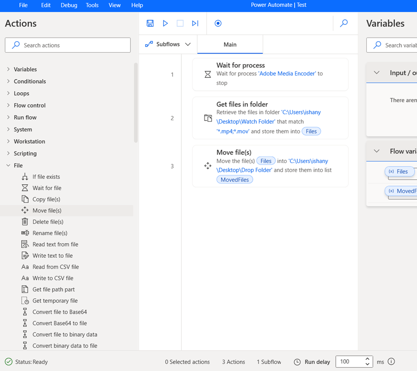417x371 pixels.
Task: Expand the Loops actions group
Action: coord(8,93)
